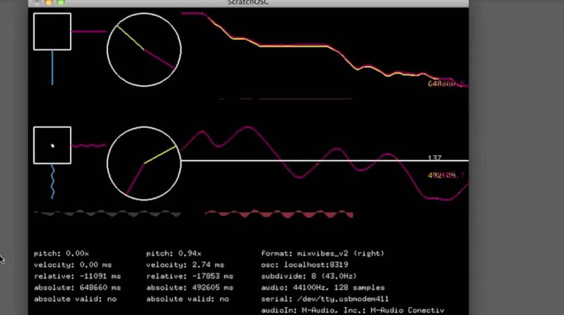
Task: Click the 648660.0 position label on the graph
Action: pyautogui.click(x=447, y=84)
